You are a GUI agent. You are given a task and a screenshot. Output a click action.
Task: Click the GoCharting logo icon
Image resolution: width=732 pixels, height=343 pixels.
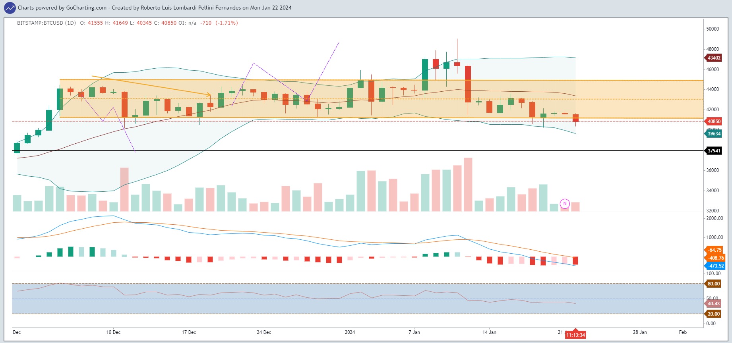point(10,8)
